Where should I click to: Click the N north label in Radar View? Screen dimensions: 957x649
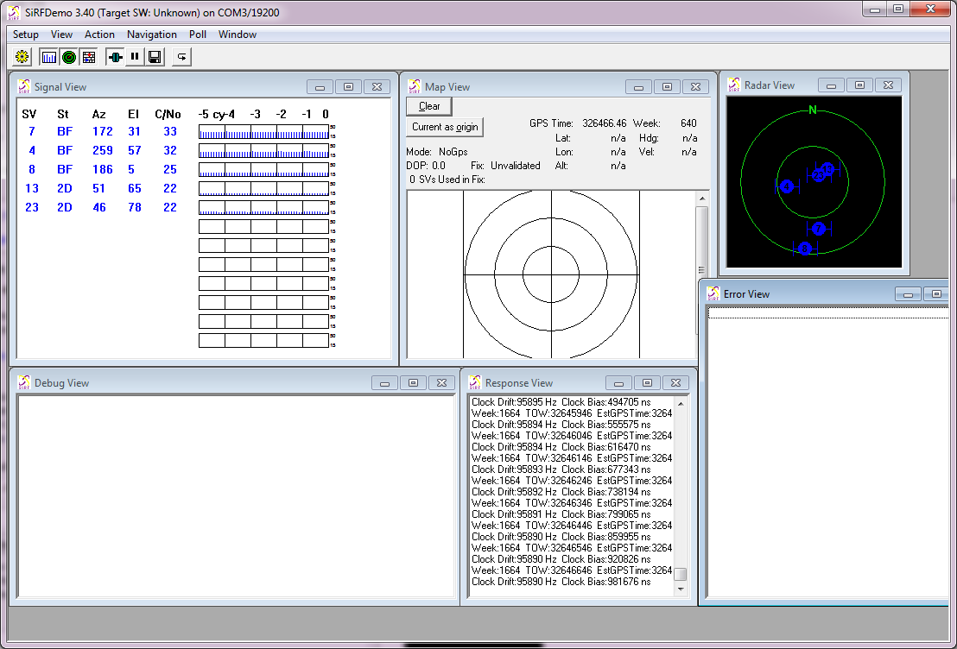click(x=813, y=110)
